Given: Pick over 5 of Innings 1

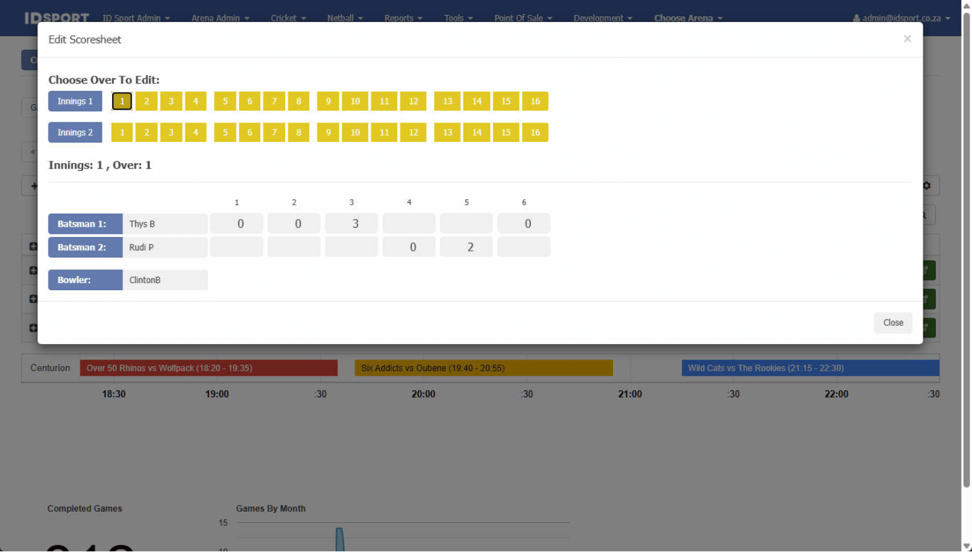Looking at the screenshot, I should (225, 101).
